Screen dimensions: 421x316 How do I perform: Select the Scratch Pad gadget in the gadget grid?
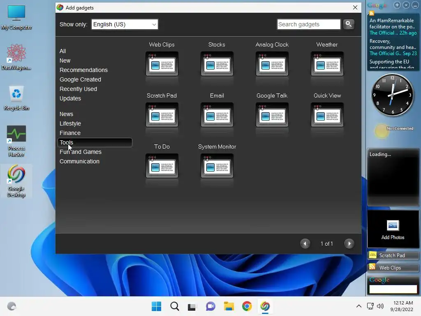pos(162,115)
